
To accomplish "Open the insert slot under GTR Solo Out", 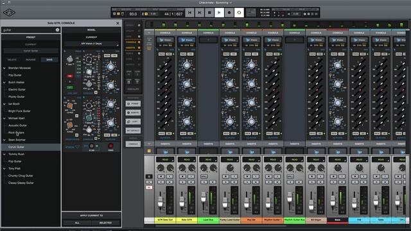I will pos(165,151).
